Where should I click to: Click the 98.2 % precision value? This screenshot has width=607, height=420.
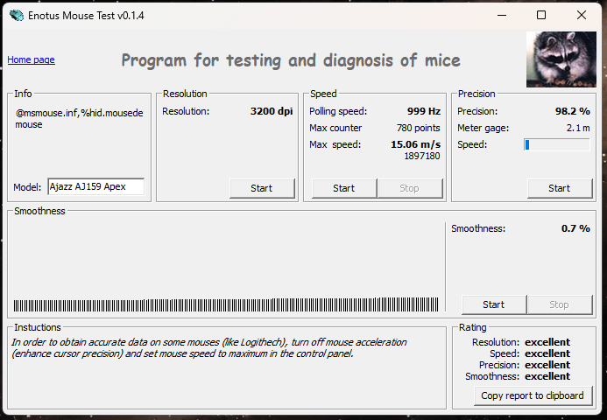(x=572, y=112)
